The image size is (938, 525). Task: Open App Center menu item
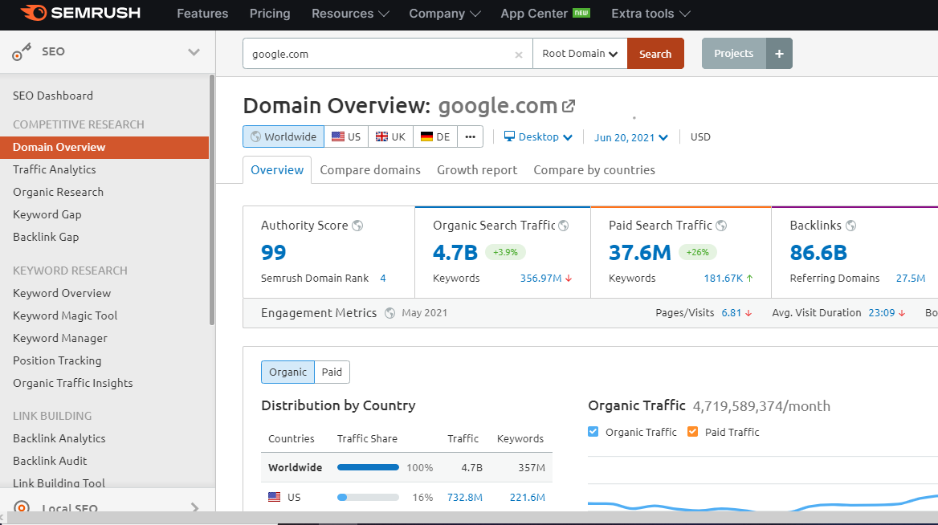tap(534, 13)
